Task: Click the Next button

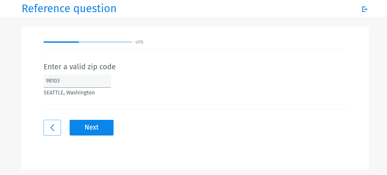Action: pyautogui.click(x=91, y=127)
